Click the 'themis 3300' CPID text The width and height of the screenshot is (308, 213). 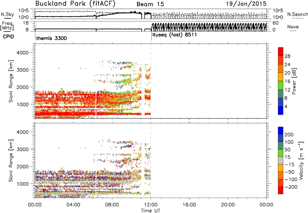click(52, 38)
